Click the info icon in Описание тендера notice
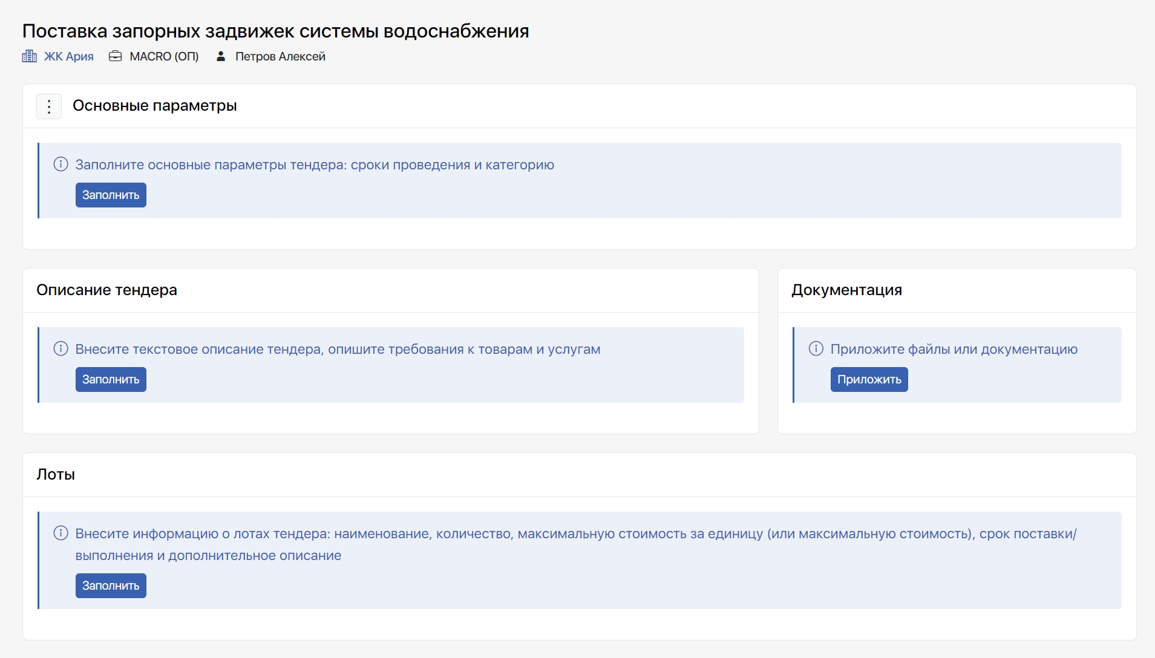This screenshot has height=658, width=1155. click(61, 349)
